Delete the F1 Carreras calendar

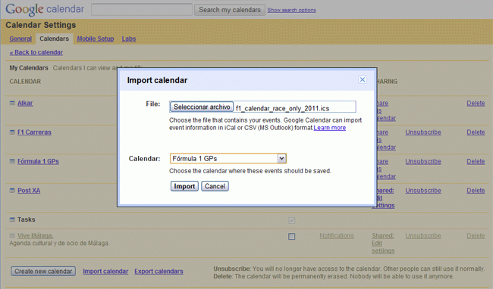pyautogui.click(x=476, y=132)
